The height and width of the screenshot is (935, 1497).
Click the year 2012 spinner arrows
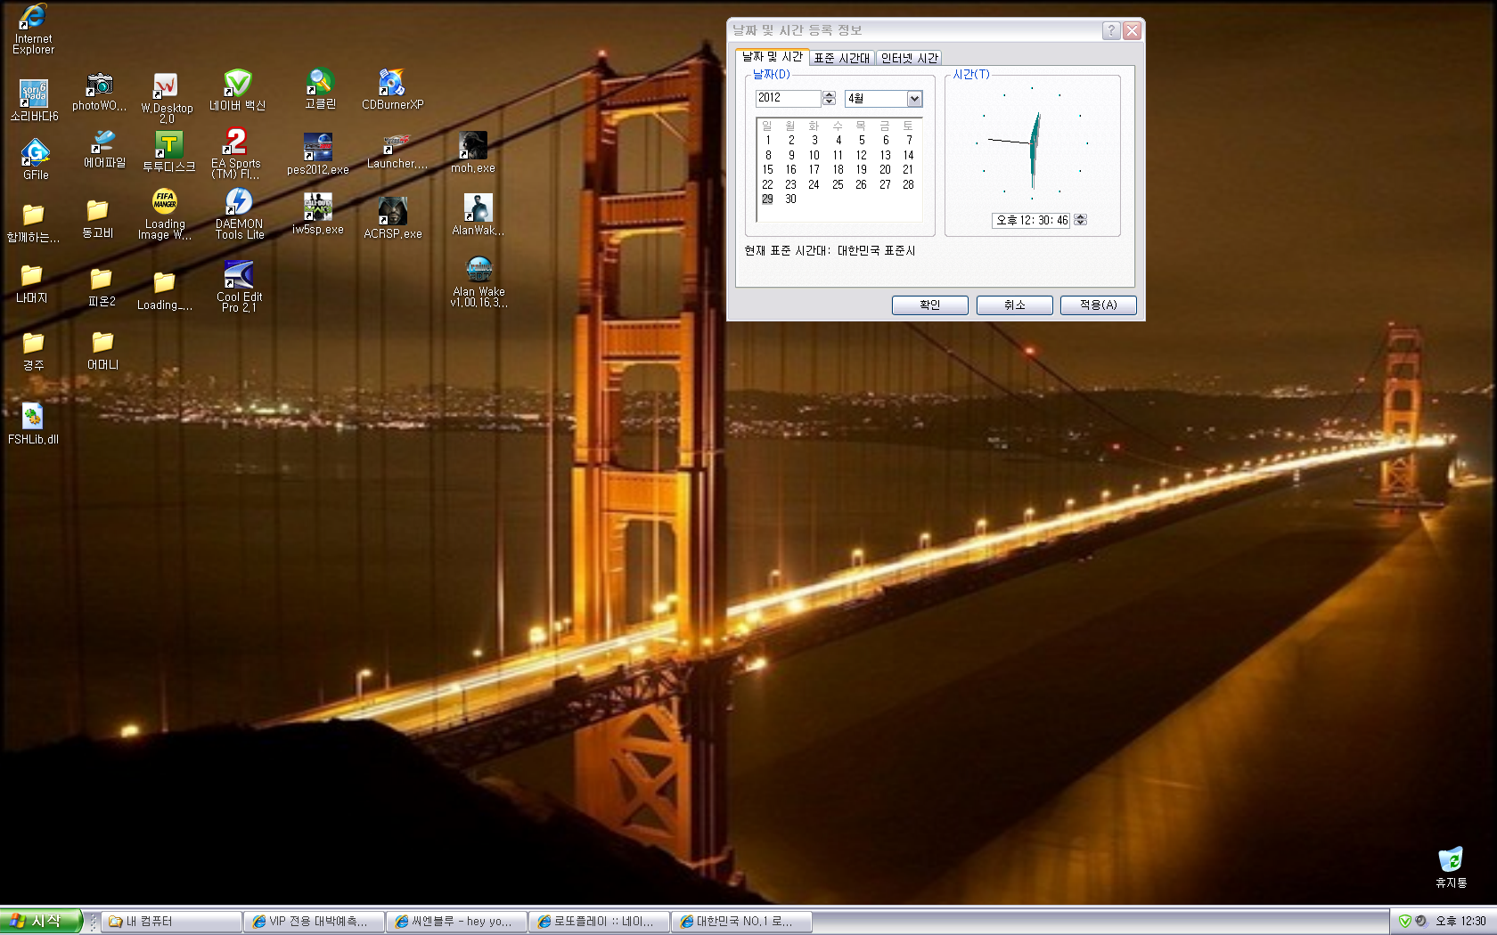point(830,98)
